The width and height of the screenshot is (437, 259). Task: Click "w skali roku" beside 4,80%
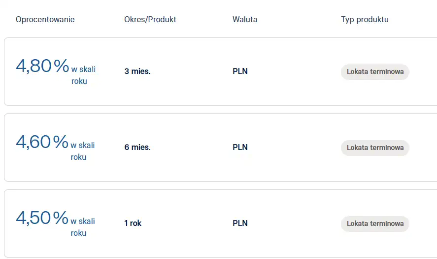click(83, 75)
